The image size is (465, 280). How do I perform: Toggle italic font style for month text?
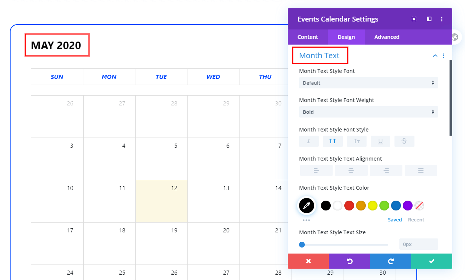(x=309, y=141)
